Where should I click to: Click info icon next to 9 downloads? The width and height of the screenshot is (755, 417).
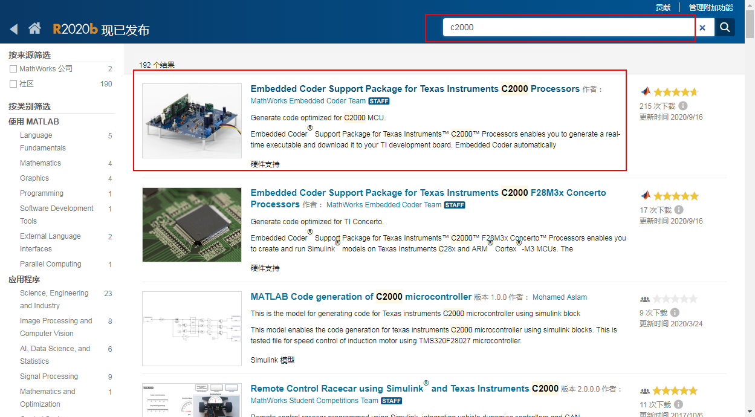pos(675,312)
